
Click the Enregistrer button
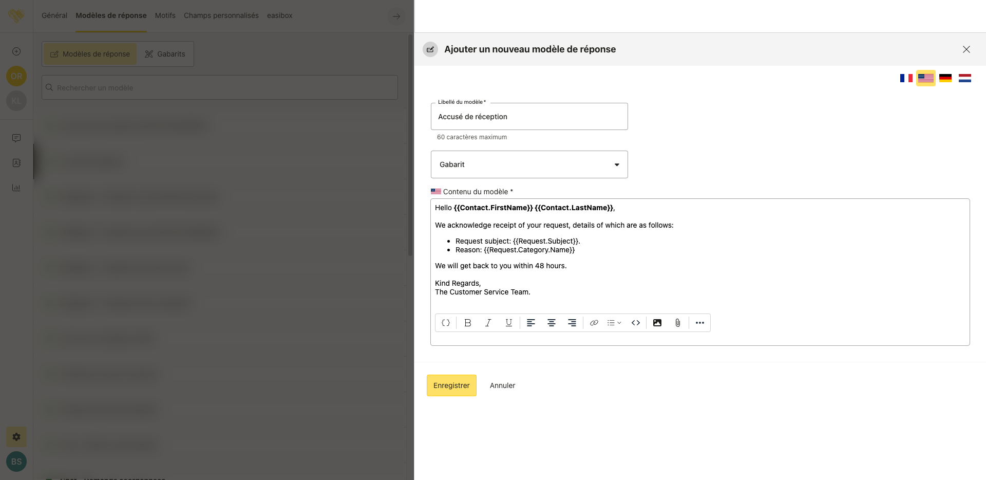pos(451,385)
